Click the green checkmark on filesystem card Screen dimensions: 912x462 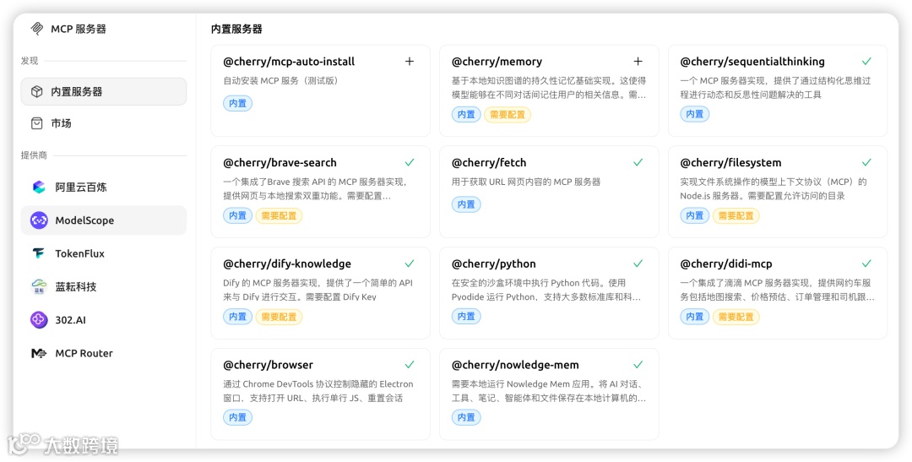pyautogui.click(x=866, y=162)
